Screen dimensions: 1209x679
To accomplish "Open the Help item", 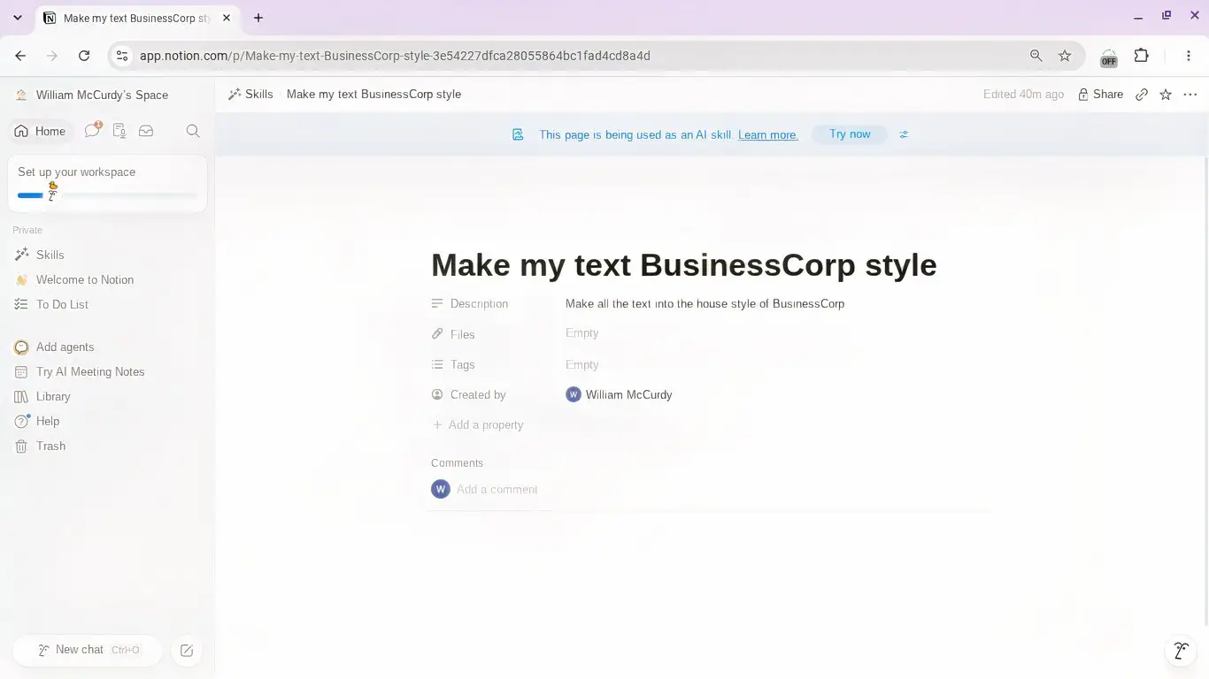I will tap(107, 421).
